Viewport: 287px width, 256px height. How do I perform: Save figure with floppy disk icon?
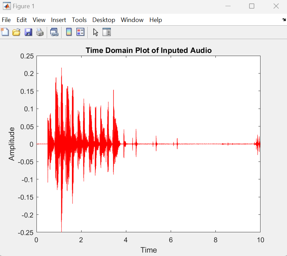[28, 32]
